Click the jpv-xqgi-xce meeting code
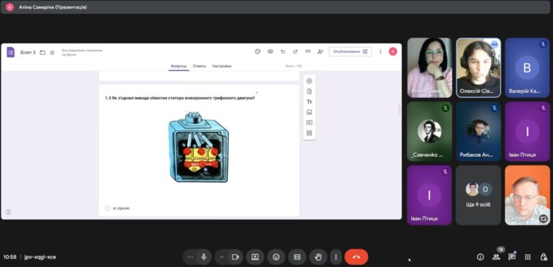 click(40, 257)
